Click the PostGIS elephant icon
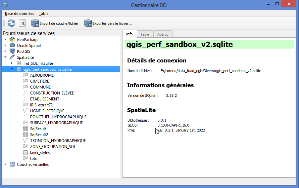The image size is (299, 188). tap(12, 51)
